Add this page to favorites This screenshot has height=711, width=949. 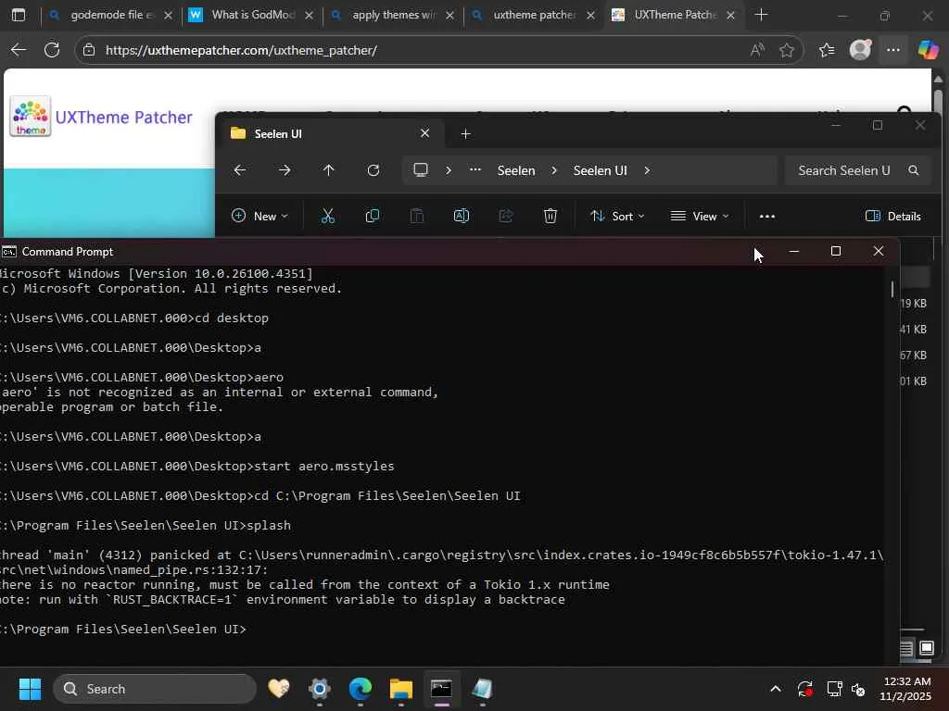pos(787,50)
